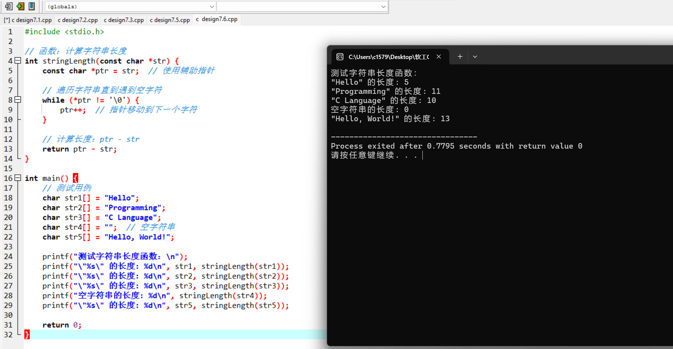Click the insert/add bookmark icon
673x349 pixels.
pos(20,6)
